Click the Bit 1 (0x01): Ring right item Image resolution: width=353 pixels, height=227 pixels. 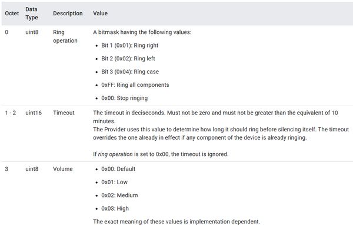129,45
